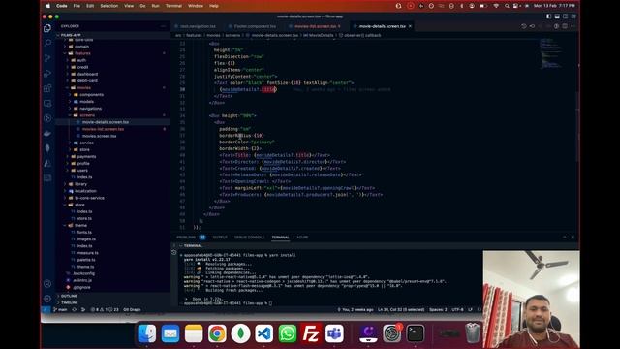
Task: Open the Manage gear icon
Action: [x=47, y=299]
